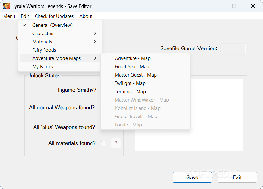Open the About menu
Screen dimensions: 263x189
coord(86,16)
